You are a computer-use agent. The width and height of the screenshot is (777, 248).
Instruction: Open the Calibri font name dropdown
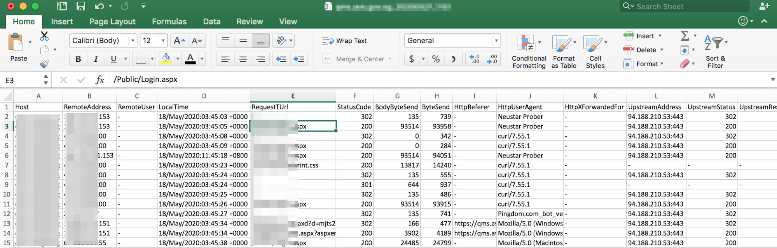coord(133,41)
